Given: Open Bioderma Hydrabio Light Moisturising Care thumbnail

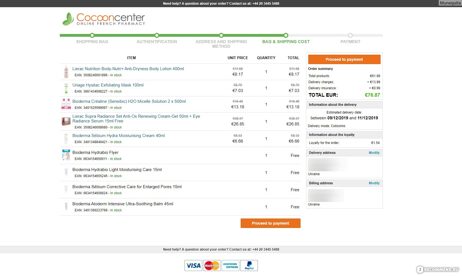Looking at the screenshot, I should click(66, 173).
